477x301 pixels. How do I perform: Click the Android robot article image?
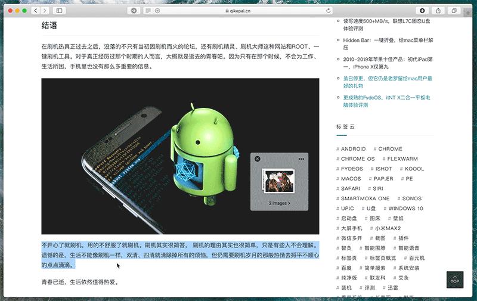180,156
